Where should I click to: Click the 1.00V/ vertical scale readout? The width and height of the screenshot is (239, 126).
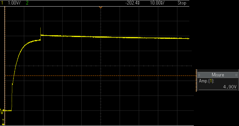(x=14, y=3)
